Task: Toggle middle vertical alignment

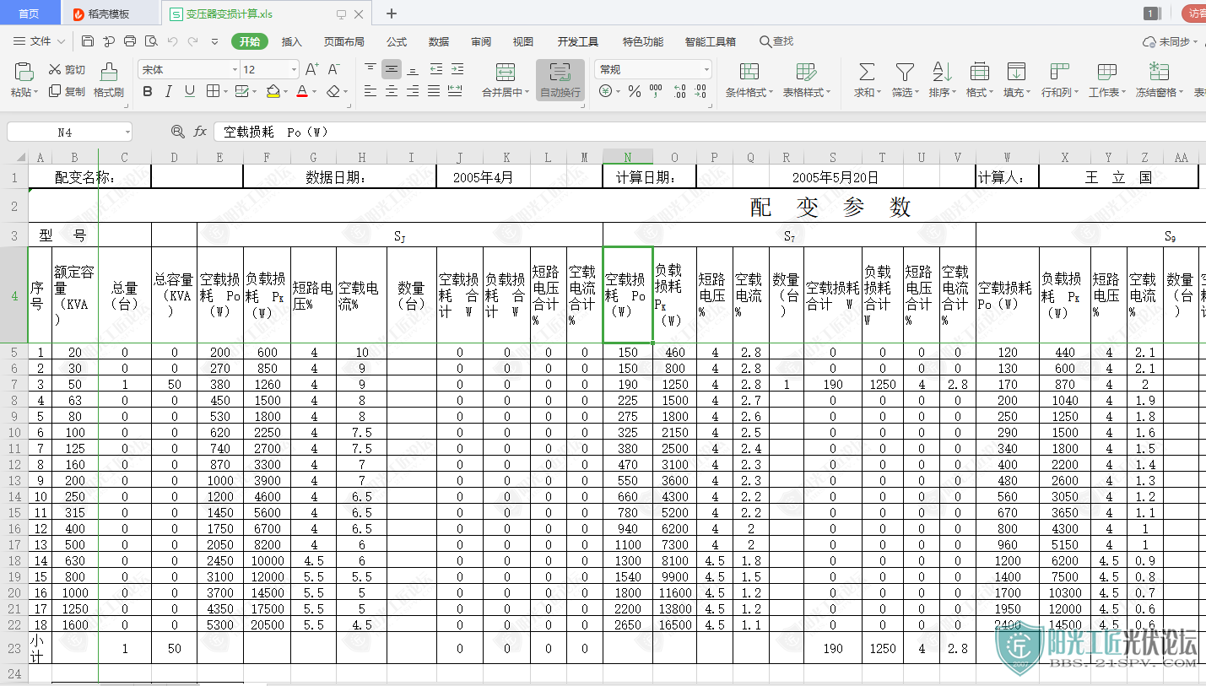Action: pyautogui.click(x=392, y=69)
